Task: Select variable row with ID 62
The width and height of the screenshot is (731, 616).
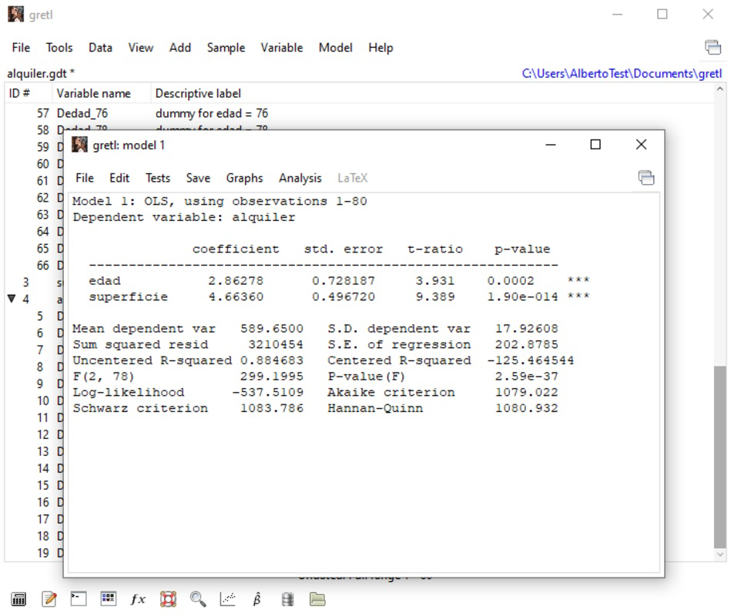Action: (x=34, y=198)
